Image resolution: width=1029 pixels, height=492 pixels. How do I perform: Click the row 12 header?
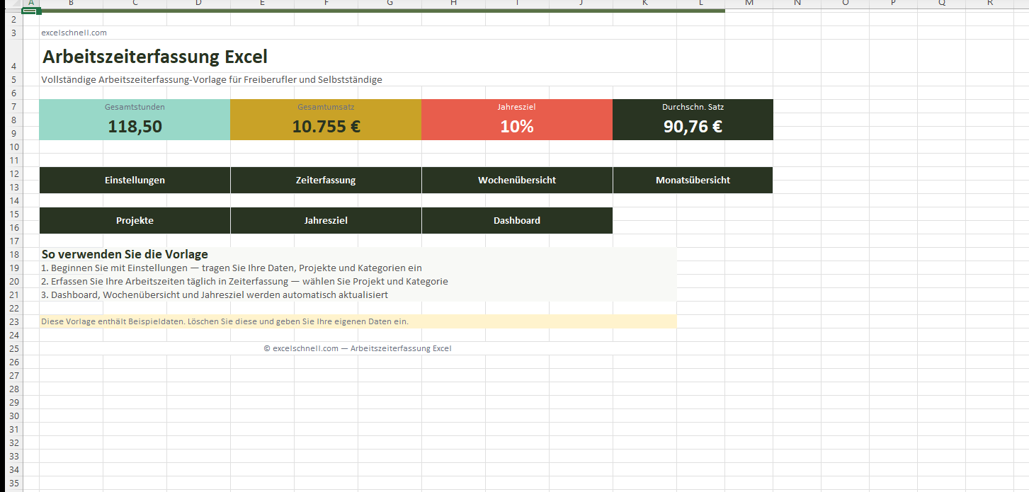point(13,173)
